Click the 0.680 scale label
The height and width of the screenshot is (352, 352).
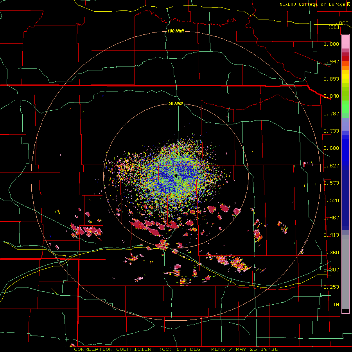point(331,148)
